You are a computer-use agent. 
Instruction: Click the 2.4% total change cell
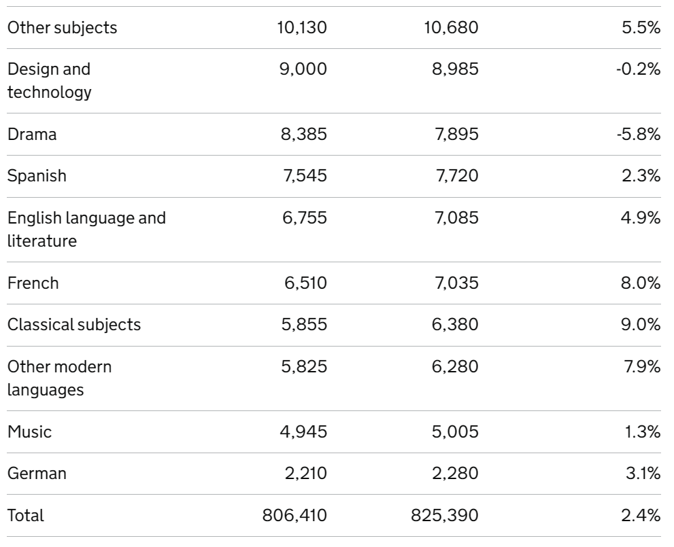click(643, 515)
